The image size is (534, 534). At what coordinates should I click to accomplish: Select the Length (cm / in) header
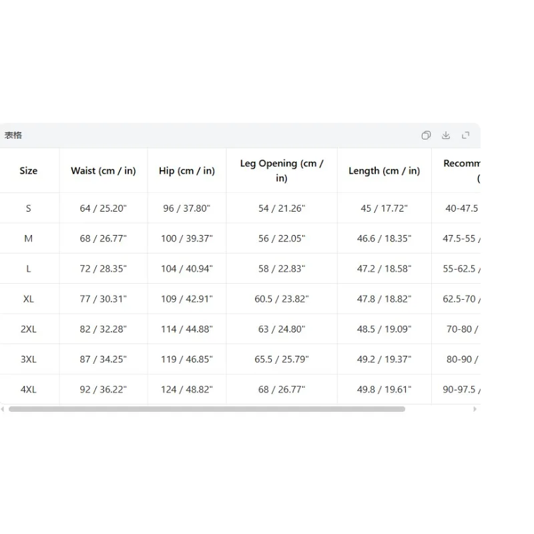384,171
